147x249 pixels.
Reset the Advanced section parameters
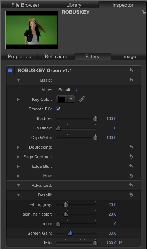(x=131, y=185)
